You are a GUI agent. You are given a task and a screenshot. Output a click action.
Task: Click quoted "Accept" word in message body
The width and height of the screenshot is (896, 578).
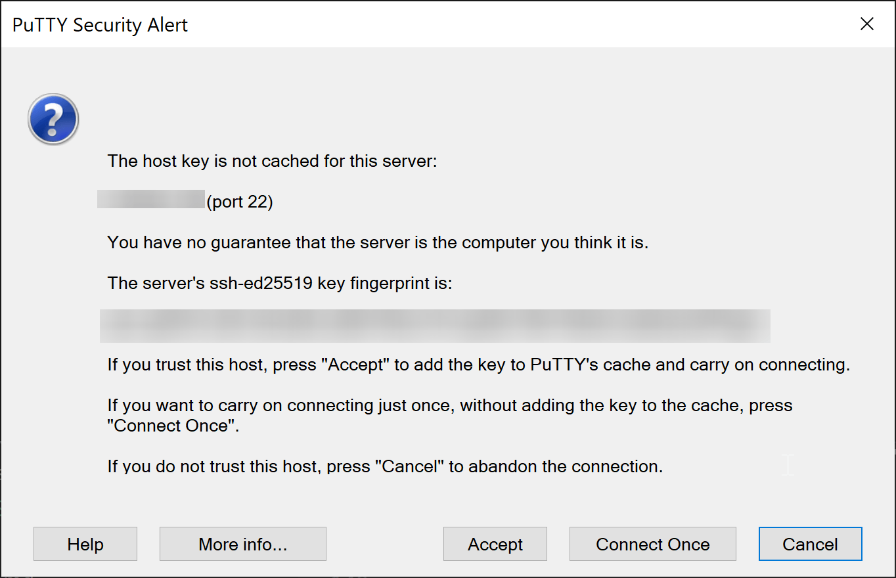pos(355,365)
